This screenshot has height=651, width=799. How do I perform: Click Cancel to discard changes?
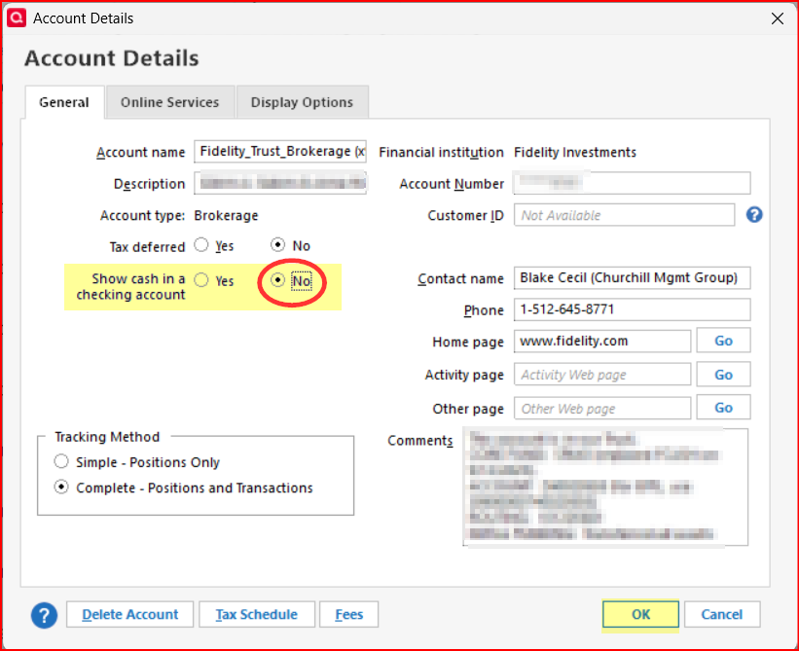722,614
